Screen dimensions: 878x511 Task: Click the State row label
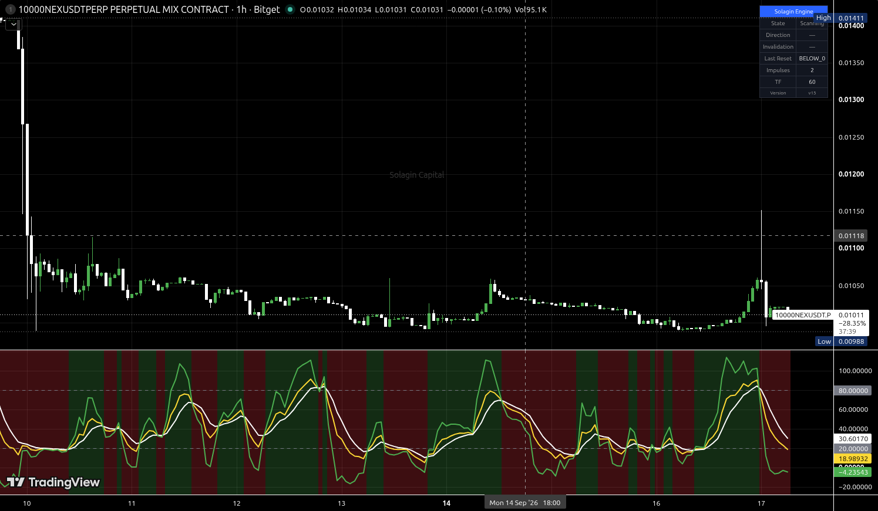(x=778, y=23)
